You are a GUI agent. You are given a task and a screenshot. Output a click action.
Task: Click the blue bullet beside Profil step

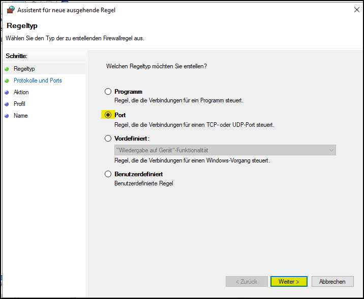point(7,104)
